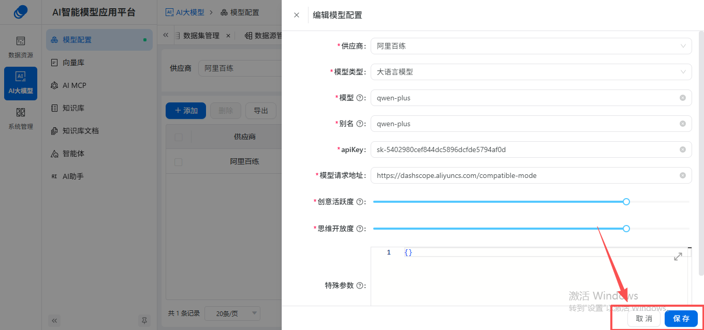Close the 数据集管理 tab

coord(228,36)
